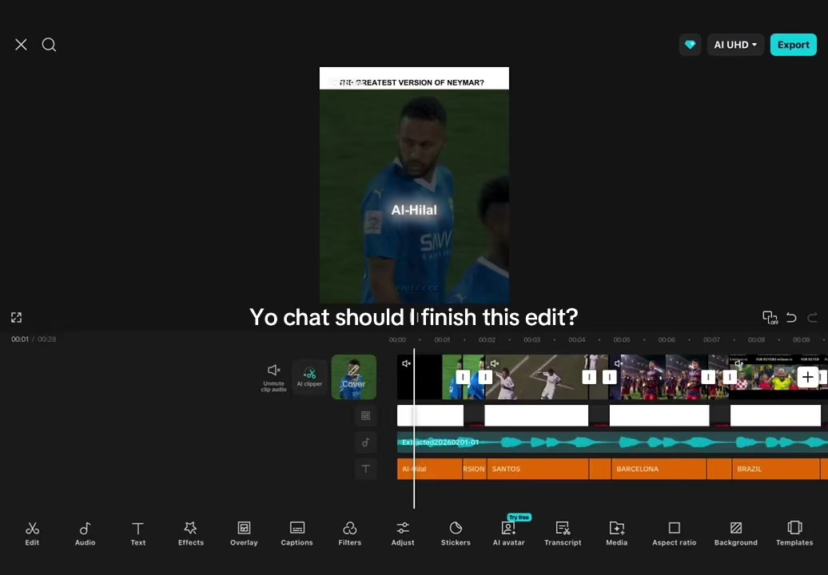The image size is (828, 575).
Task: Select the Al-Hilal text clip on timeline
Action: point(429,469)
